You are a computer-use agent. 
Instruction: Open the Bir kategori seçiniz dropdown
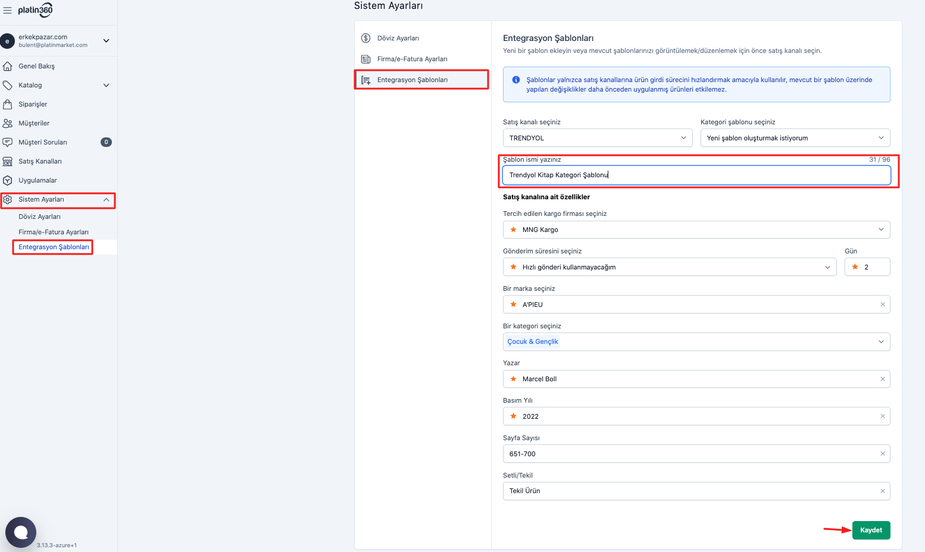pos(696,341)
